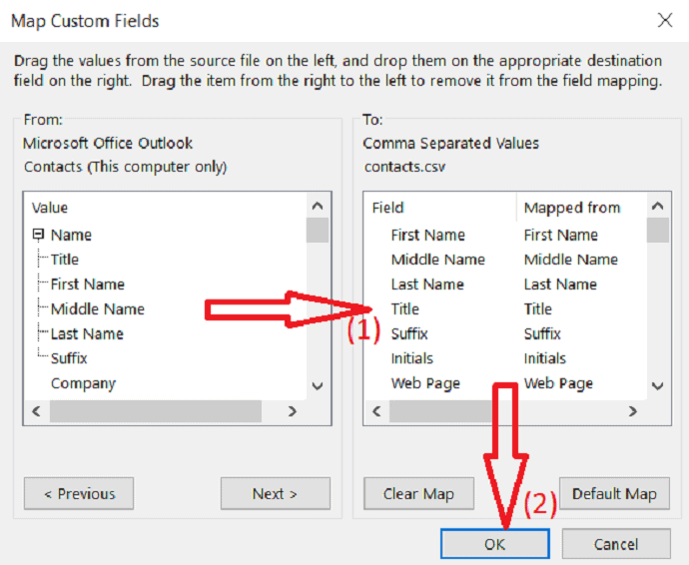Viewport: 689px width, 565px height.
Task: Restore mapping with Default Map button
Action: [615, 494]
